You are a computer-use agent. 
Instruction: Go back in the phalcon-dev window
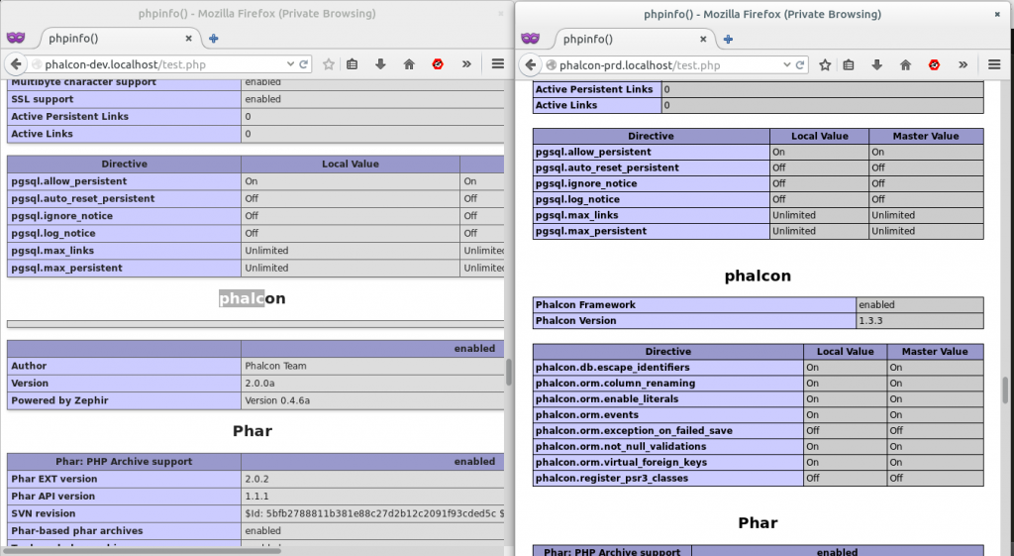tap(16, 64)
